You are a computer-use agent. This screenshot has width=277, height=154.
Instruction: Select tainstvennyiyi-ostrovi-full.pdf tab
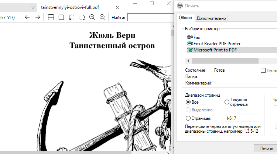point(70,7)
